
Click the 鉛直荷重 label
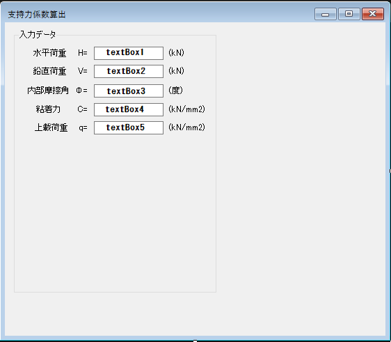pos(49,71)
